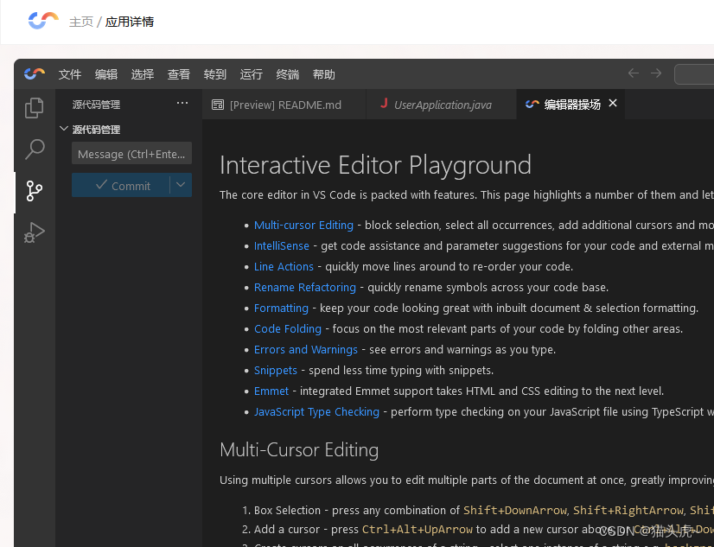Open the Search magnifier in activity bar
Screen dimensions: 714x547
coord(35,149)
